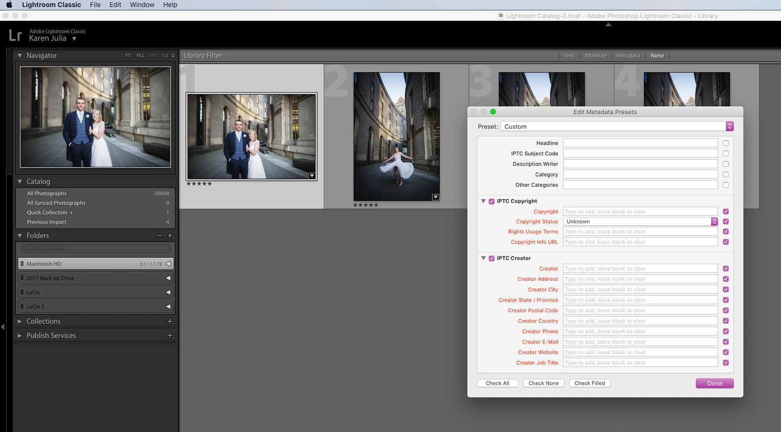Screen dimensions: 781x432
Task: Collapse the Navigator panel
Action: [20, 56]
